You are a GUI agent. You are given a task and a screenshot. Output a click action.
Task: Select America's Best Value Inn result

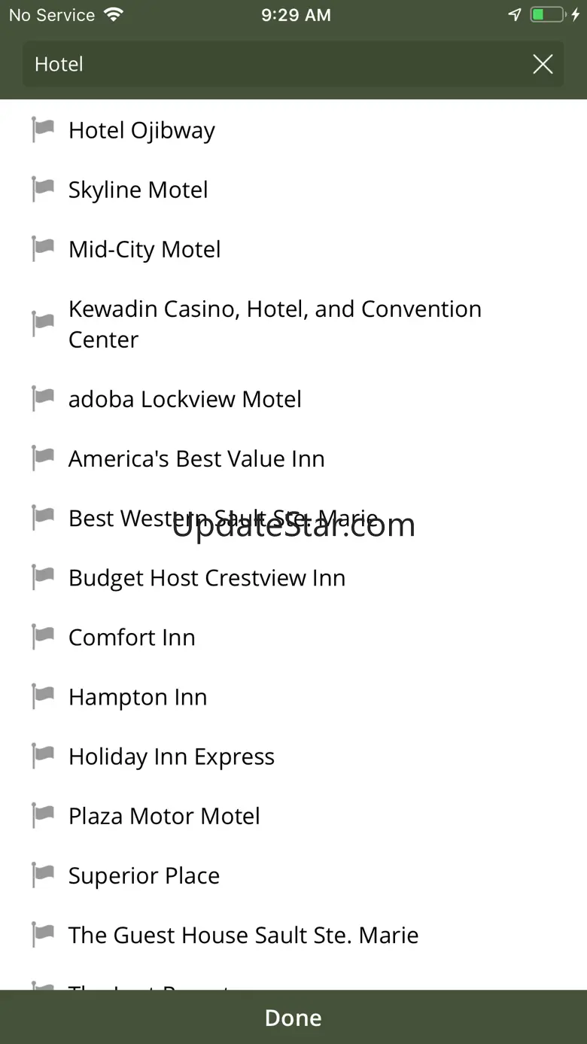coord(293,458)
